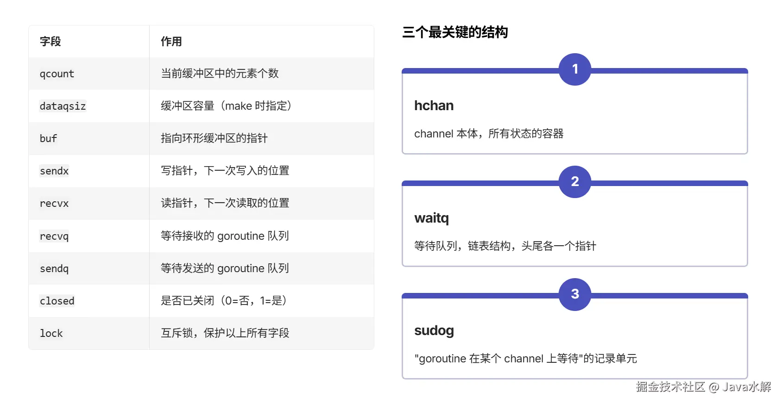782x404 pixels.
Task: Click the number 2 circle badge
Action: 574,181
